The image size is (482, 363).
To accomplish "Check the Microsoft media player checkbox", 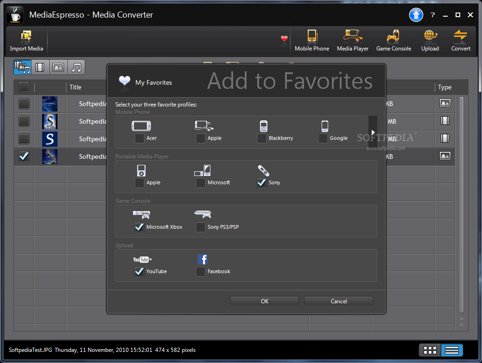I will 200,183.
